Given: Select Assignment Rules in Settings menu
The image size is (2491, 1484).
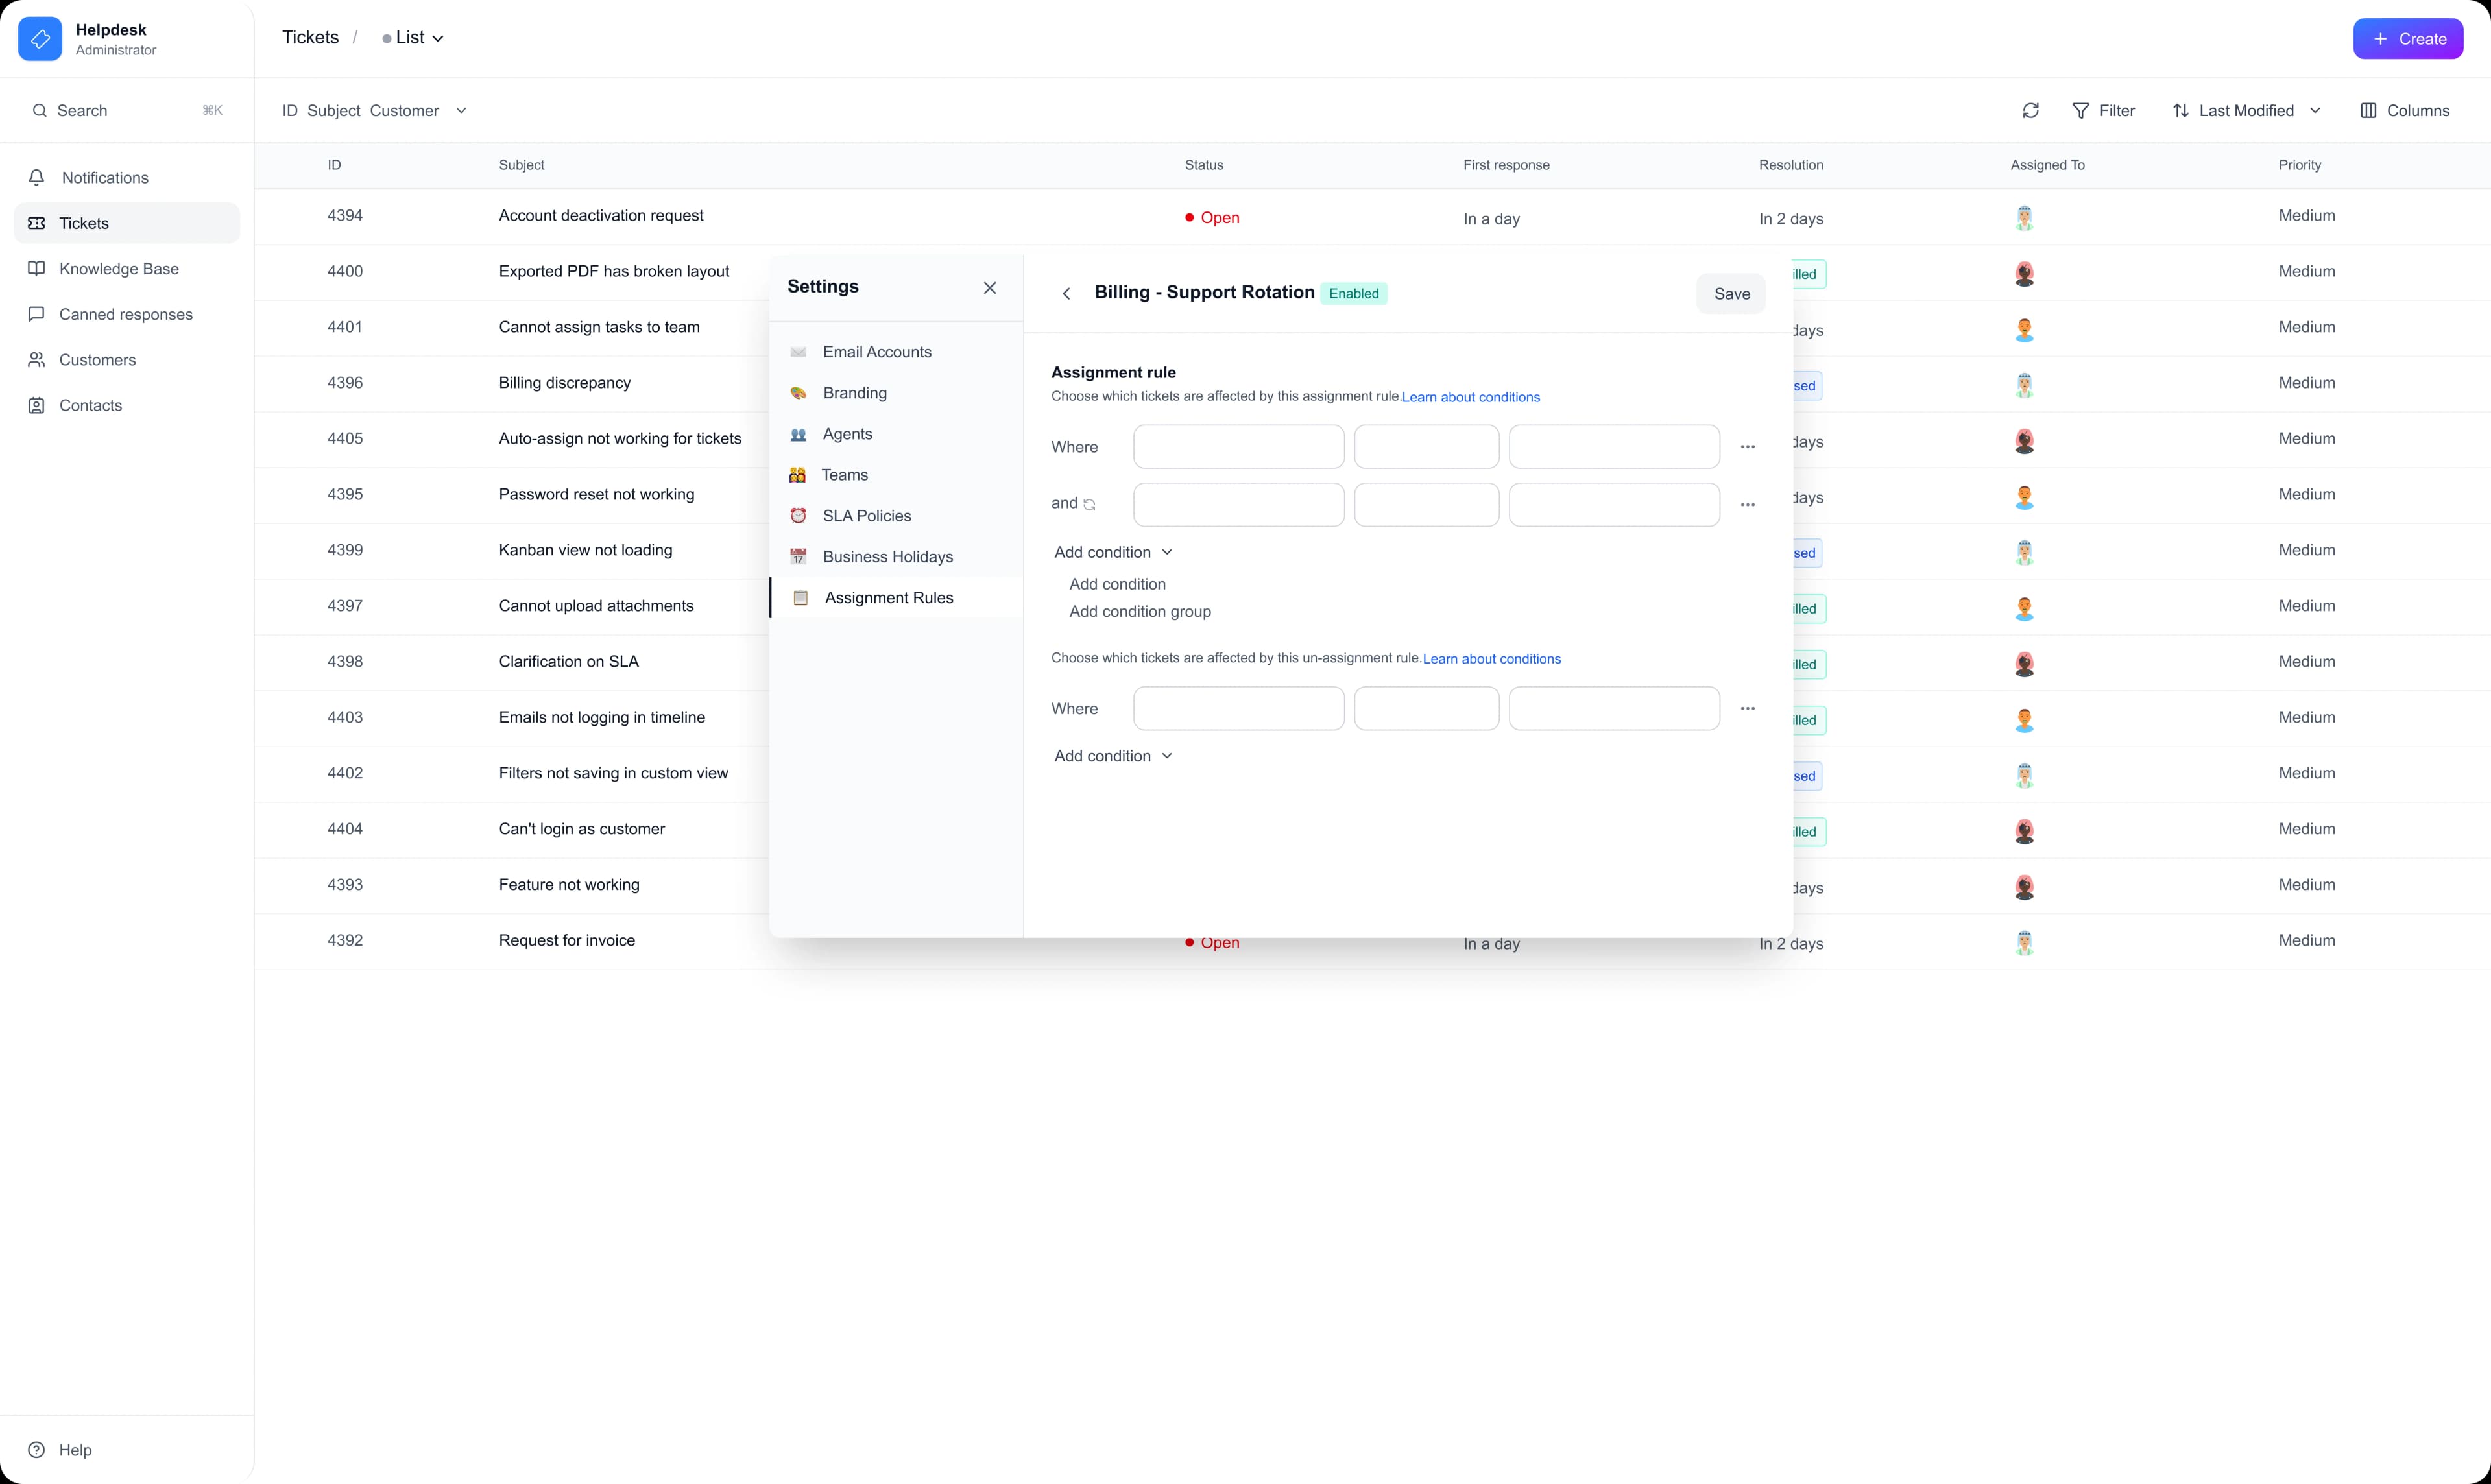Looking at the screenshot, I should pyautogui.click(x=888, y=597).
